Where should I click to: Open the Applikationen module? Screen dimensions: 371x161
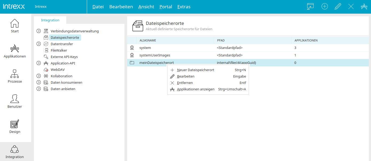click(x=15, y=51)
